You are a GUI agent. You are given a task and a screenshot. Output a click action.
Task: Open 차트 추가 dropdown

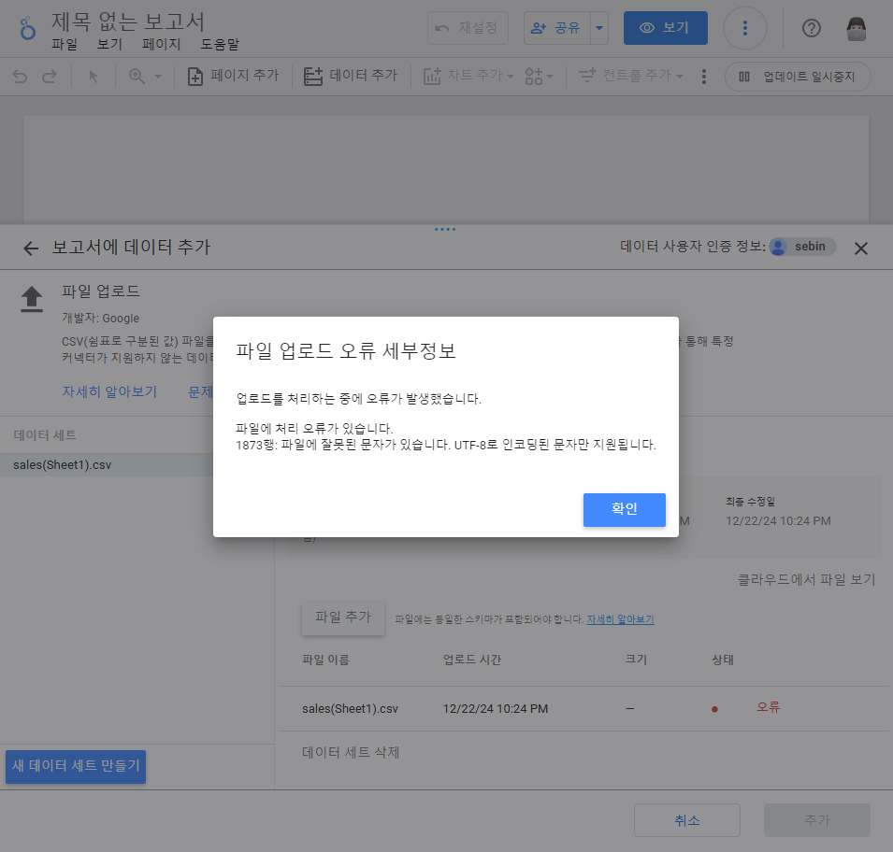coord(468,76)
